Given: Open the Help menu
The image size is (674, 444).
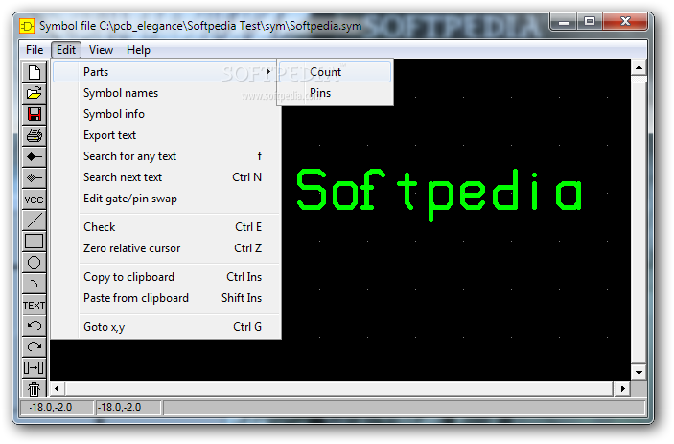Looking at the screenshot, I should coord(138,50).
